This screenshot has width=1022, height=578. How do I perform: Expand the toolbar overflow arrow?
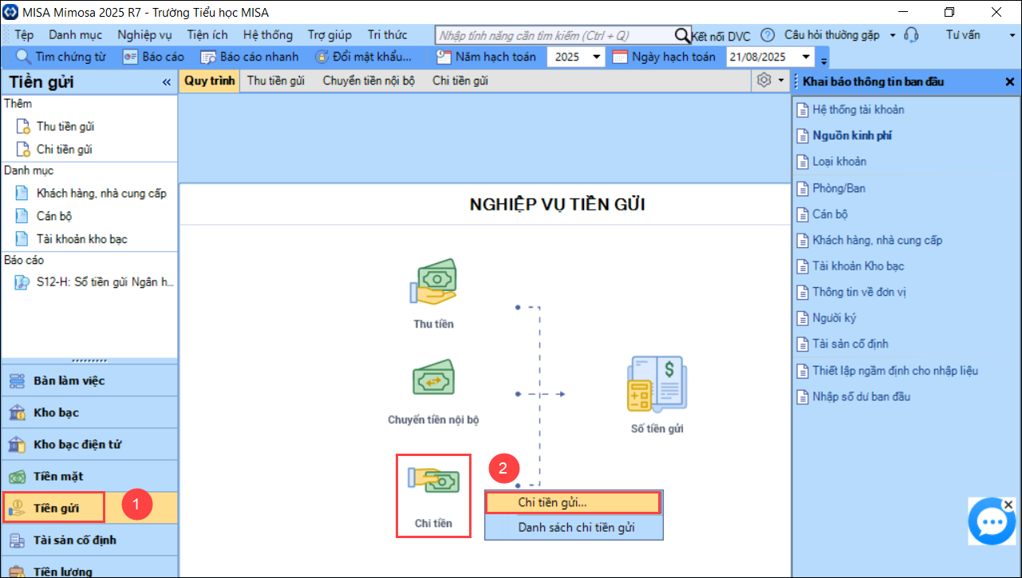pos(823,60)
